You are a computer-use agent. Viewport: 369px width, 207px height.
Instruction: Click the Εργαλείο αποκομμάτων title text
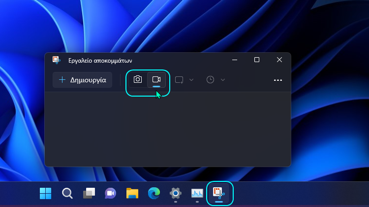click(x=100, y=61)
